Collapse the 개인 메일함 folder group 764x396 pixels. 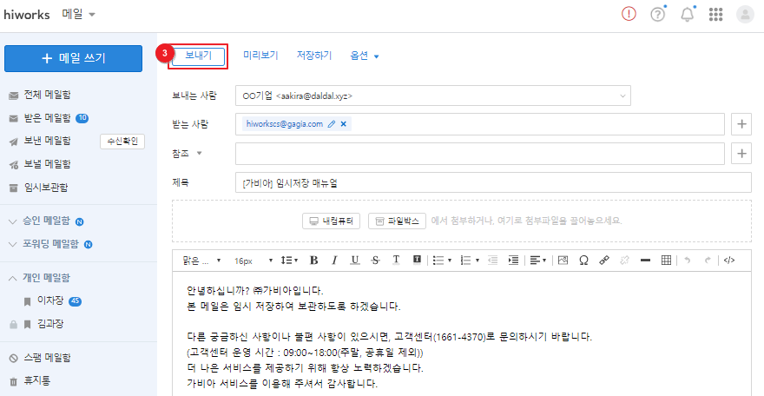(13, 278)
